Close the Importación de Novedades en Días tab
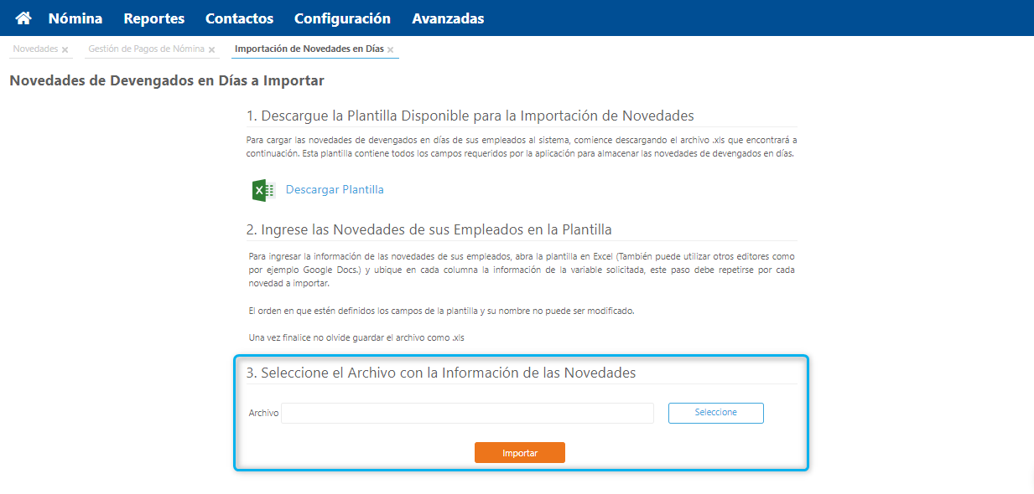Image resolution: width=1034 pixels, height=494 pixels. pos(391,50)
